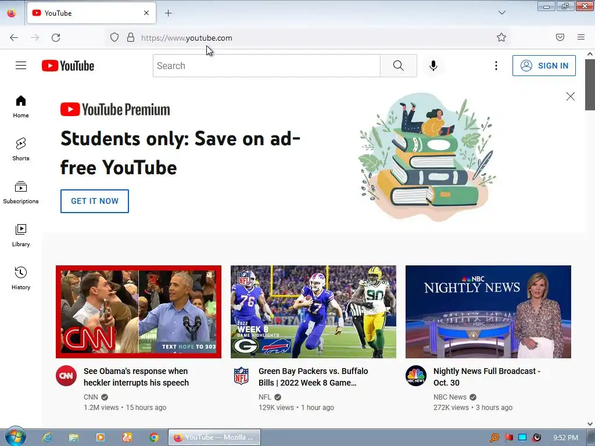The image size is (595, 446).
Task: Click the NBC News channel name
Action: click(450, 397)
